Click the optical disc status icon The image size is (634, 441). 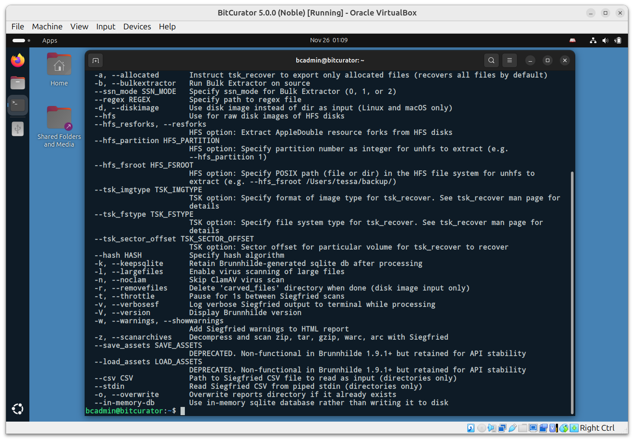[482, 428]
